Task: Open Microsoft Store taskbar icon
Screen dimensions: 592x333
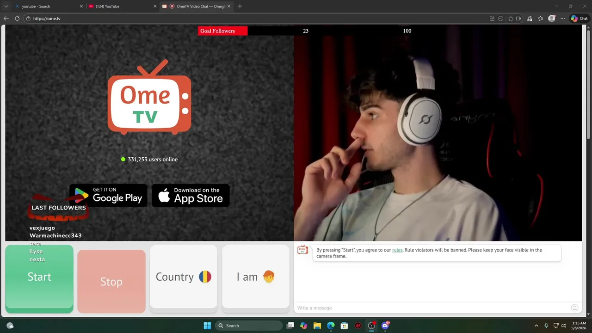Action: pyautogui.click(x=344, y=326)
